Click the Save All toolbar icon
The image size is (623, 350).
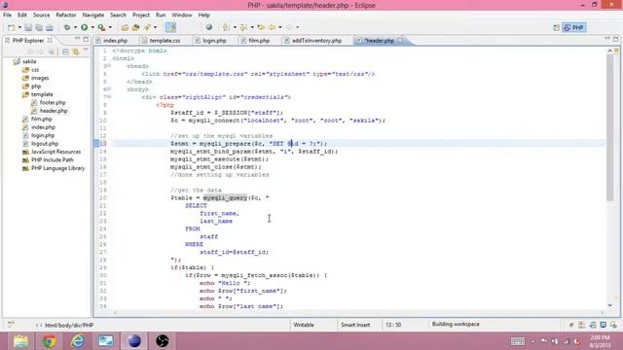coord(39,27)
